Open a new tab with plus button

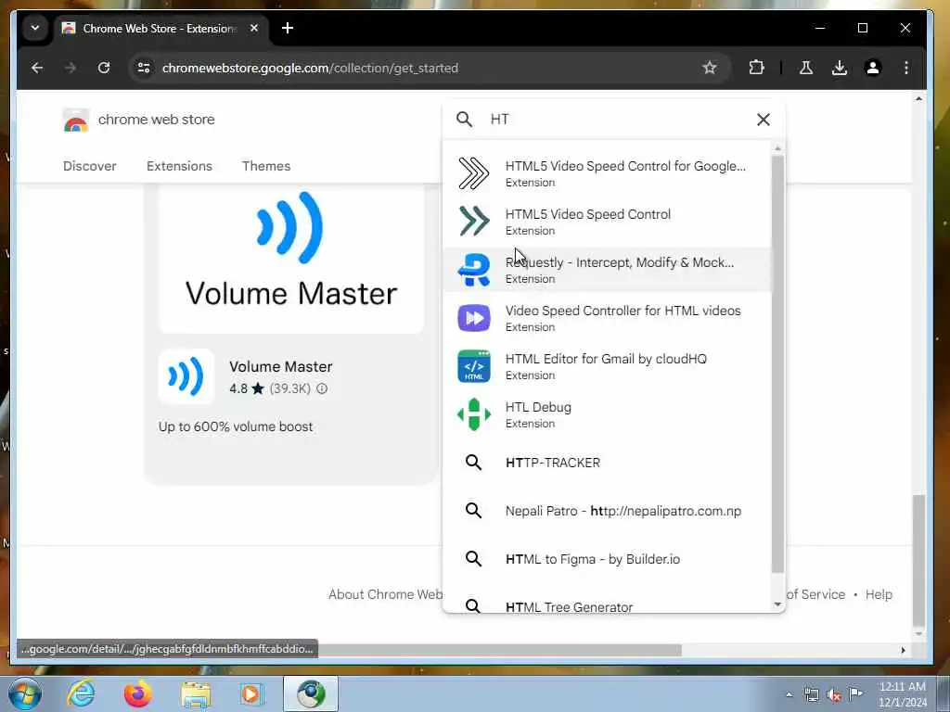[288, 29]
